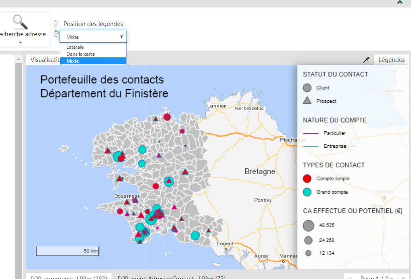Click the Pontivy city label
This screenshot has width=411, height=279.
coord(263,200)
